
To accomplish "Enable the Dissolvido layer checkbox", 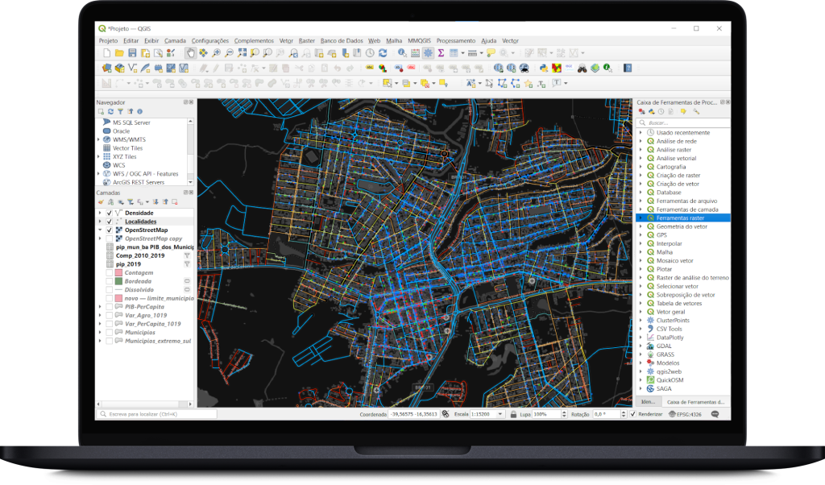I will (x=109, y=290).
